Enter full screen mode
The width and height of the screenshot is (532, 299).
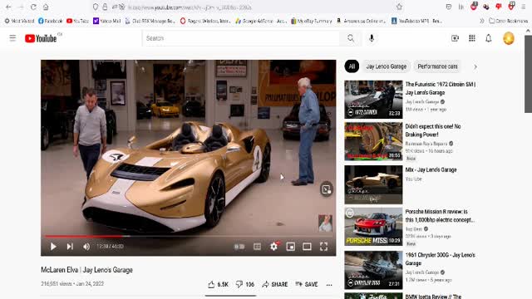[323, 247]
